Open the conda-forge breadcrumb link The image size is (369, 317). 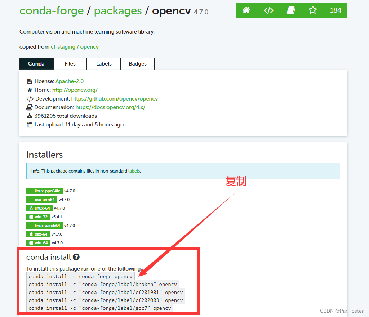[x=52, y=11]
